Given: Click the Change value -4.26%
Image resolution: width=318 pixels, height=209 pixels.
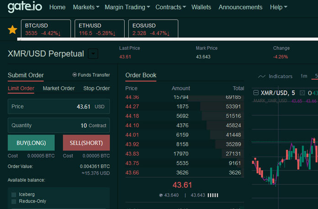Looking at the screenshot, I should click(281, 57).
